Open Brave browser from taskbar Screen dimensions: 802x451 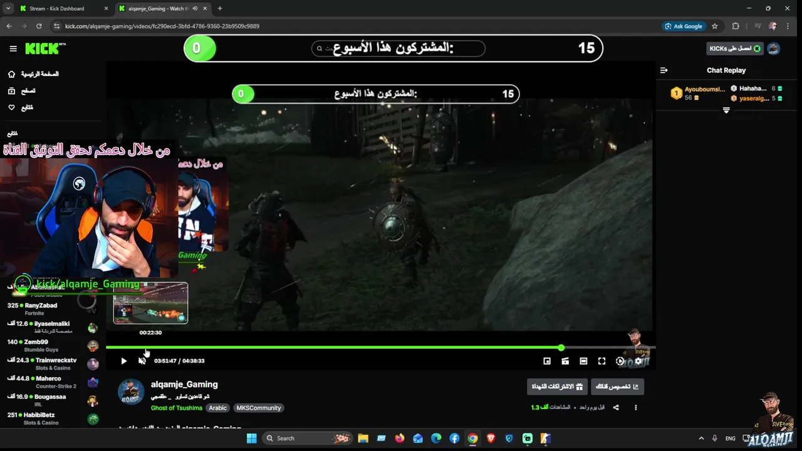tap(491, 438)
